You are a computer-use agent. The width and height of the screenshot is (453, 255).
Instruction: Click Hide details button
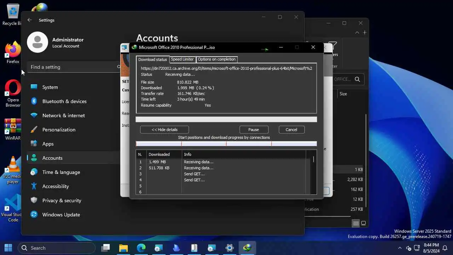point(165,130)
